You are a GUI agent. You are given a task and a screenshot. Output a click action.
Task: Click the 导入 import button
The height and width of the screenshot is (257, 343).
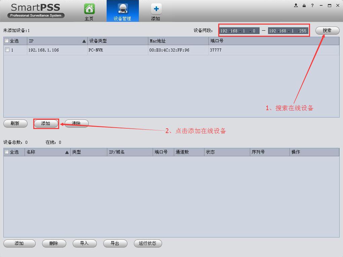click(85, 244)
